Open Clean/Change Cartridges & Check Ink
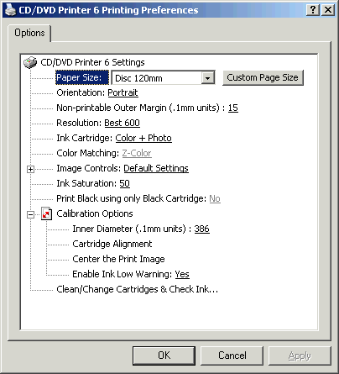339x374 pixels. [137, 289]
